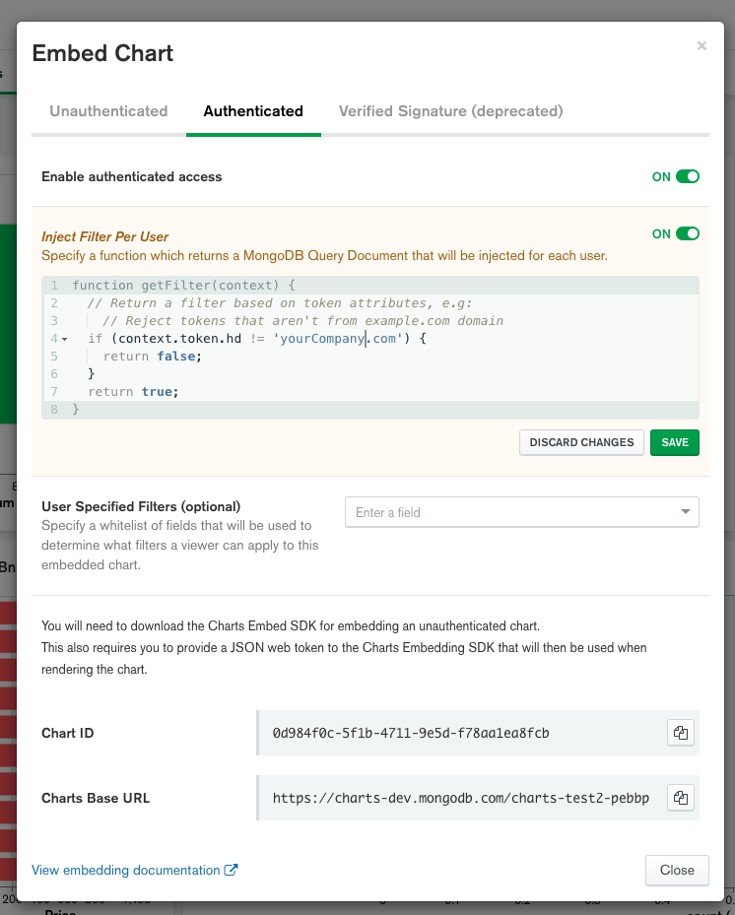This screenshot has height=915, width=735.
Task: Click the Inject Filter Per User heading
Action: pyautogui.click(x=105, y=236)
